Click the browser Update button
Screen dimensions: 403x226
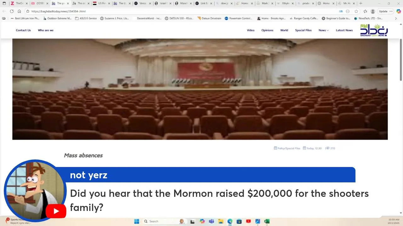pyautogui.click(x=383, y=11)
